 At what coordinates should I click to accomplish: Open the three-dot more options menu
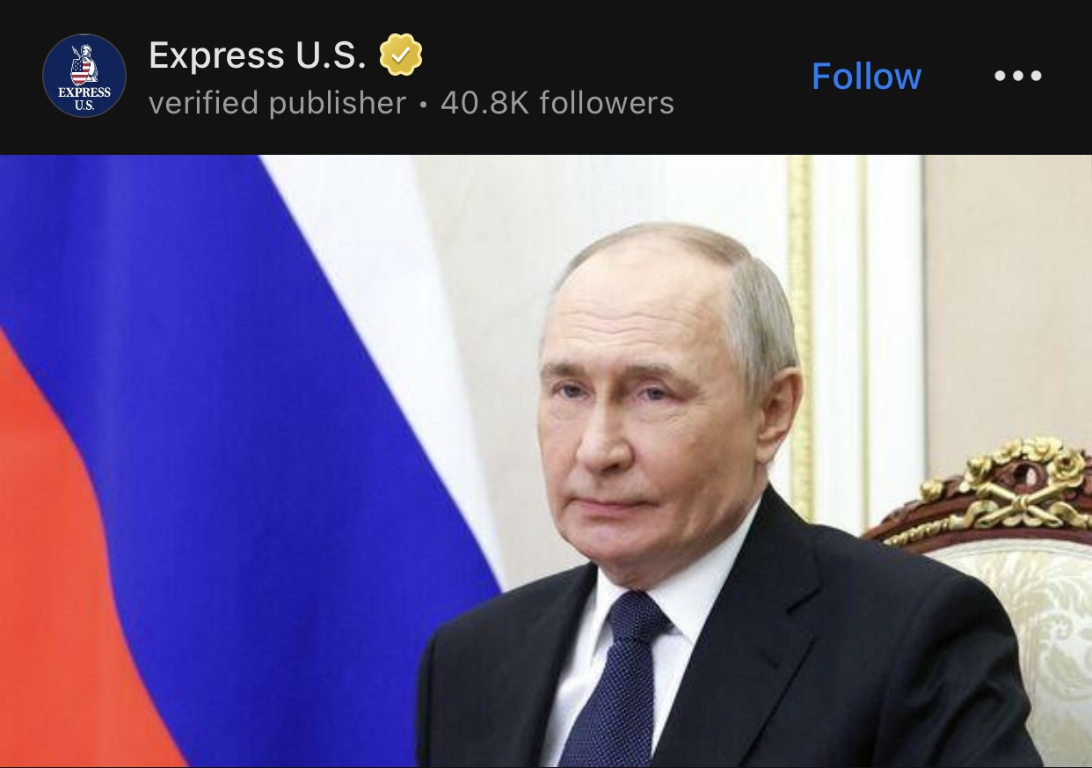[x=1018, y=76]
